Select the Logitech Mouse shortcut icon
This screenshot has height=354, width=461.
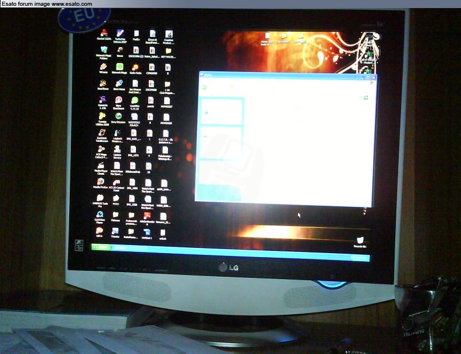tap(118, 135)
